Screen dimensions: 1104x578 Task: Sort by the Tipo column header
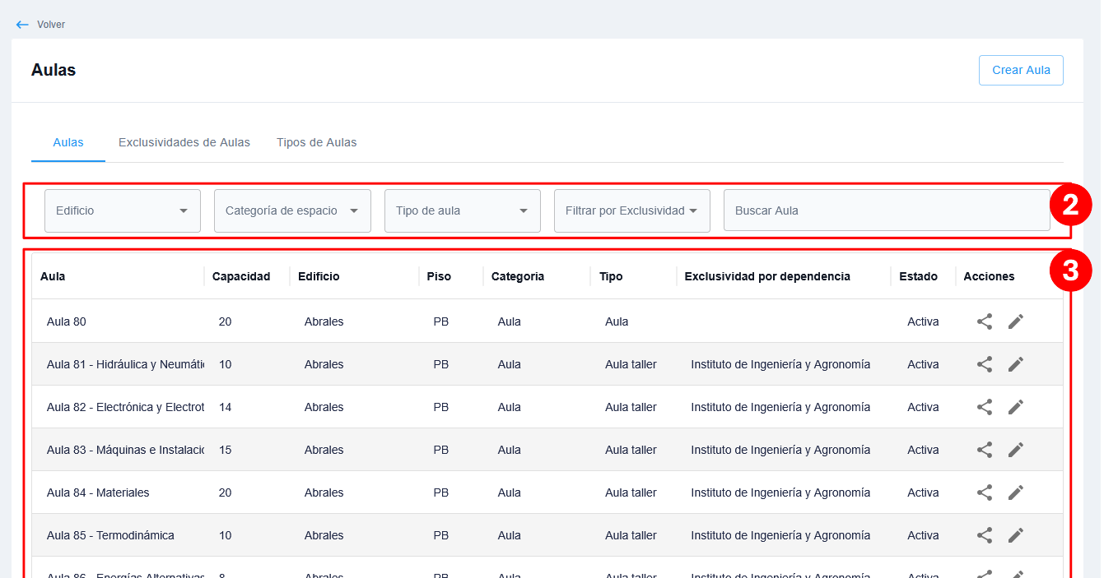point(611,276)
